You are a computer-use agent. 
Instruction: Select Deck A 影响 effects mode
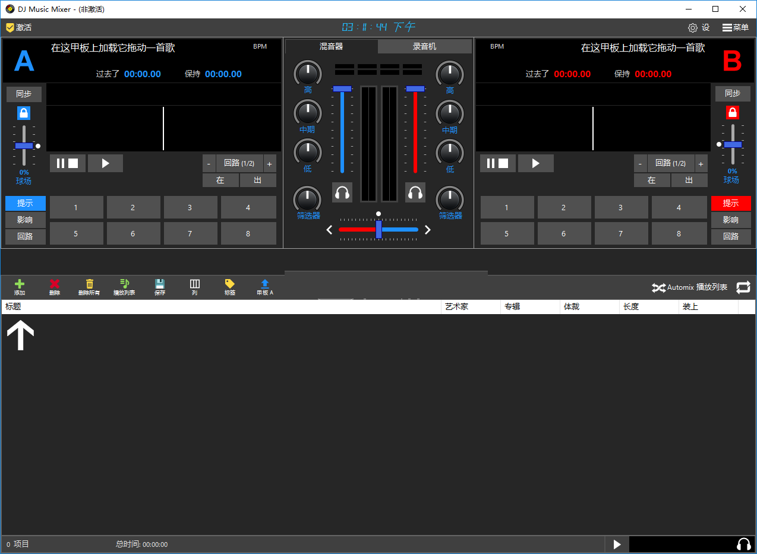tap(25, 220)
